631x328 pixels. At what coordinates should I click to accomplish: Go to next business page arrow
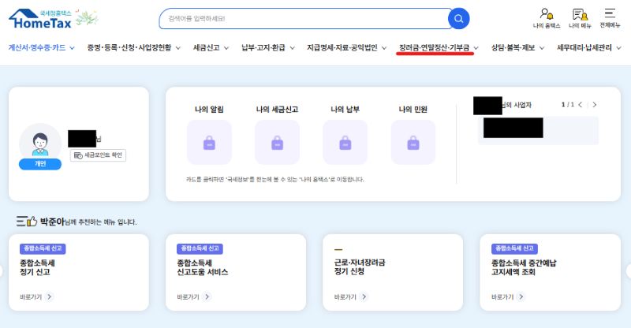click(x=595, y=105)
